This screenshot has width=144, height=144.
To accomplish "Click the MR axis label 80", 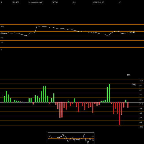I will tap(141, 86).
